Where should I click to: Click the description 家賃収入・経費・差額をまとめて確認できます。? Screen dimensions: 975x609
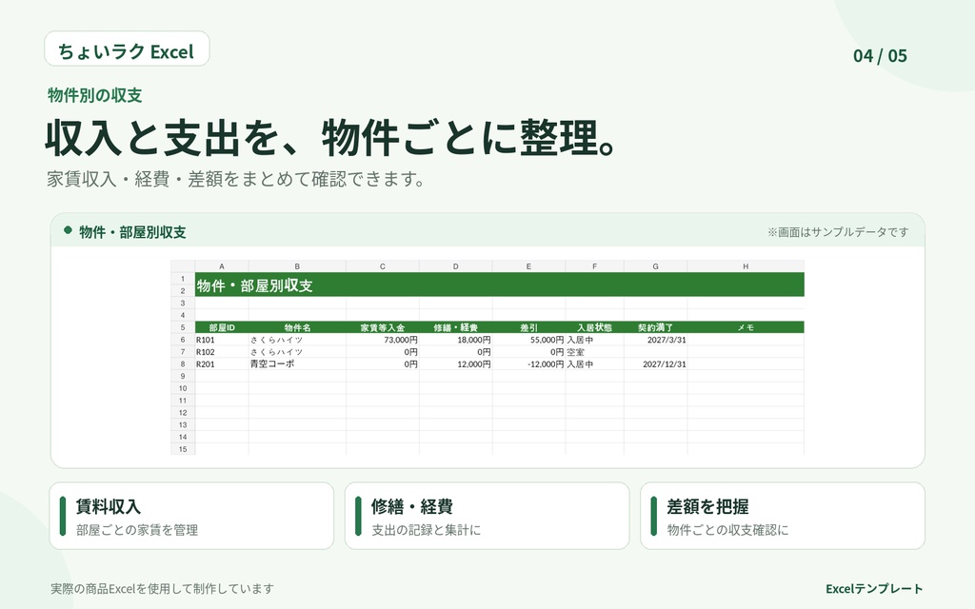[x=236, y=179]
